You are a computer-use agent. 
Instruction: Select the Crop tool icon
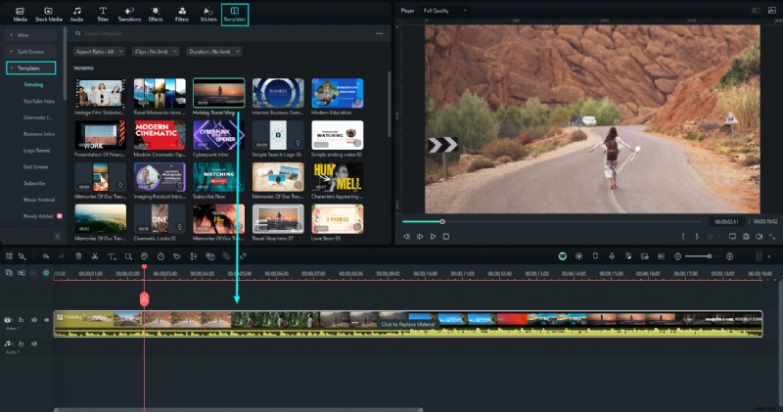point(128,256)
